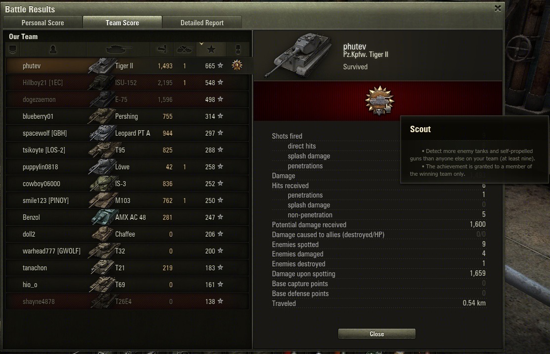Close the Battle Results window with X
The height and width of the screenshot is (354, 550).
point(498,8)
